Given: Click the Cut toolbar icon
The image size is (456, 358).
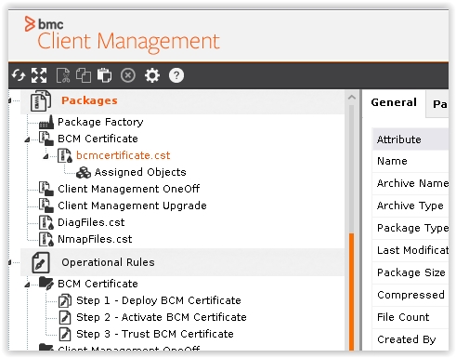Looking at the screenshot, I should [x=63, y=75].
